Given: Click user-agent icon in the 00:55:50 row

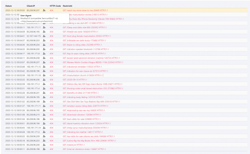Looking at the screenshot, I should tap(44, 10).
